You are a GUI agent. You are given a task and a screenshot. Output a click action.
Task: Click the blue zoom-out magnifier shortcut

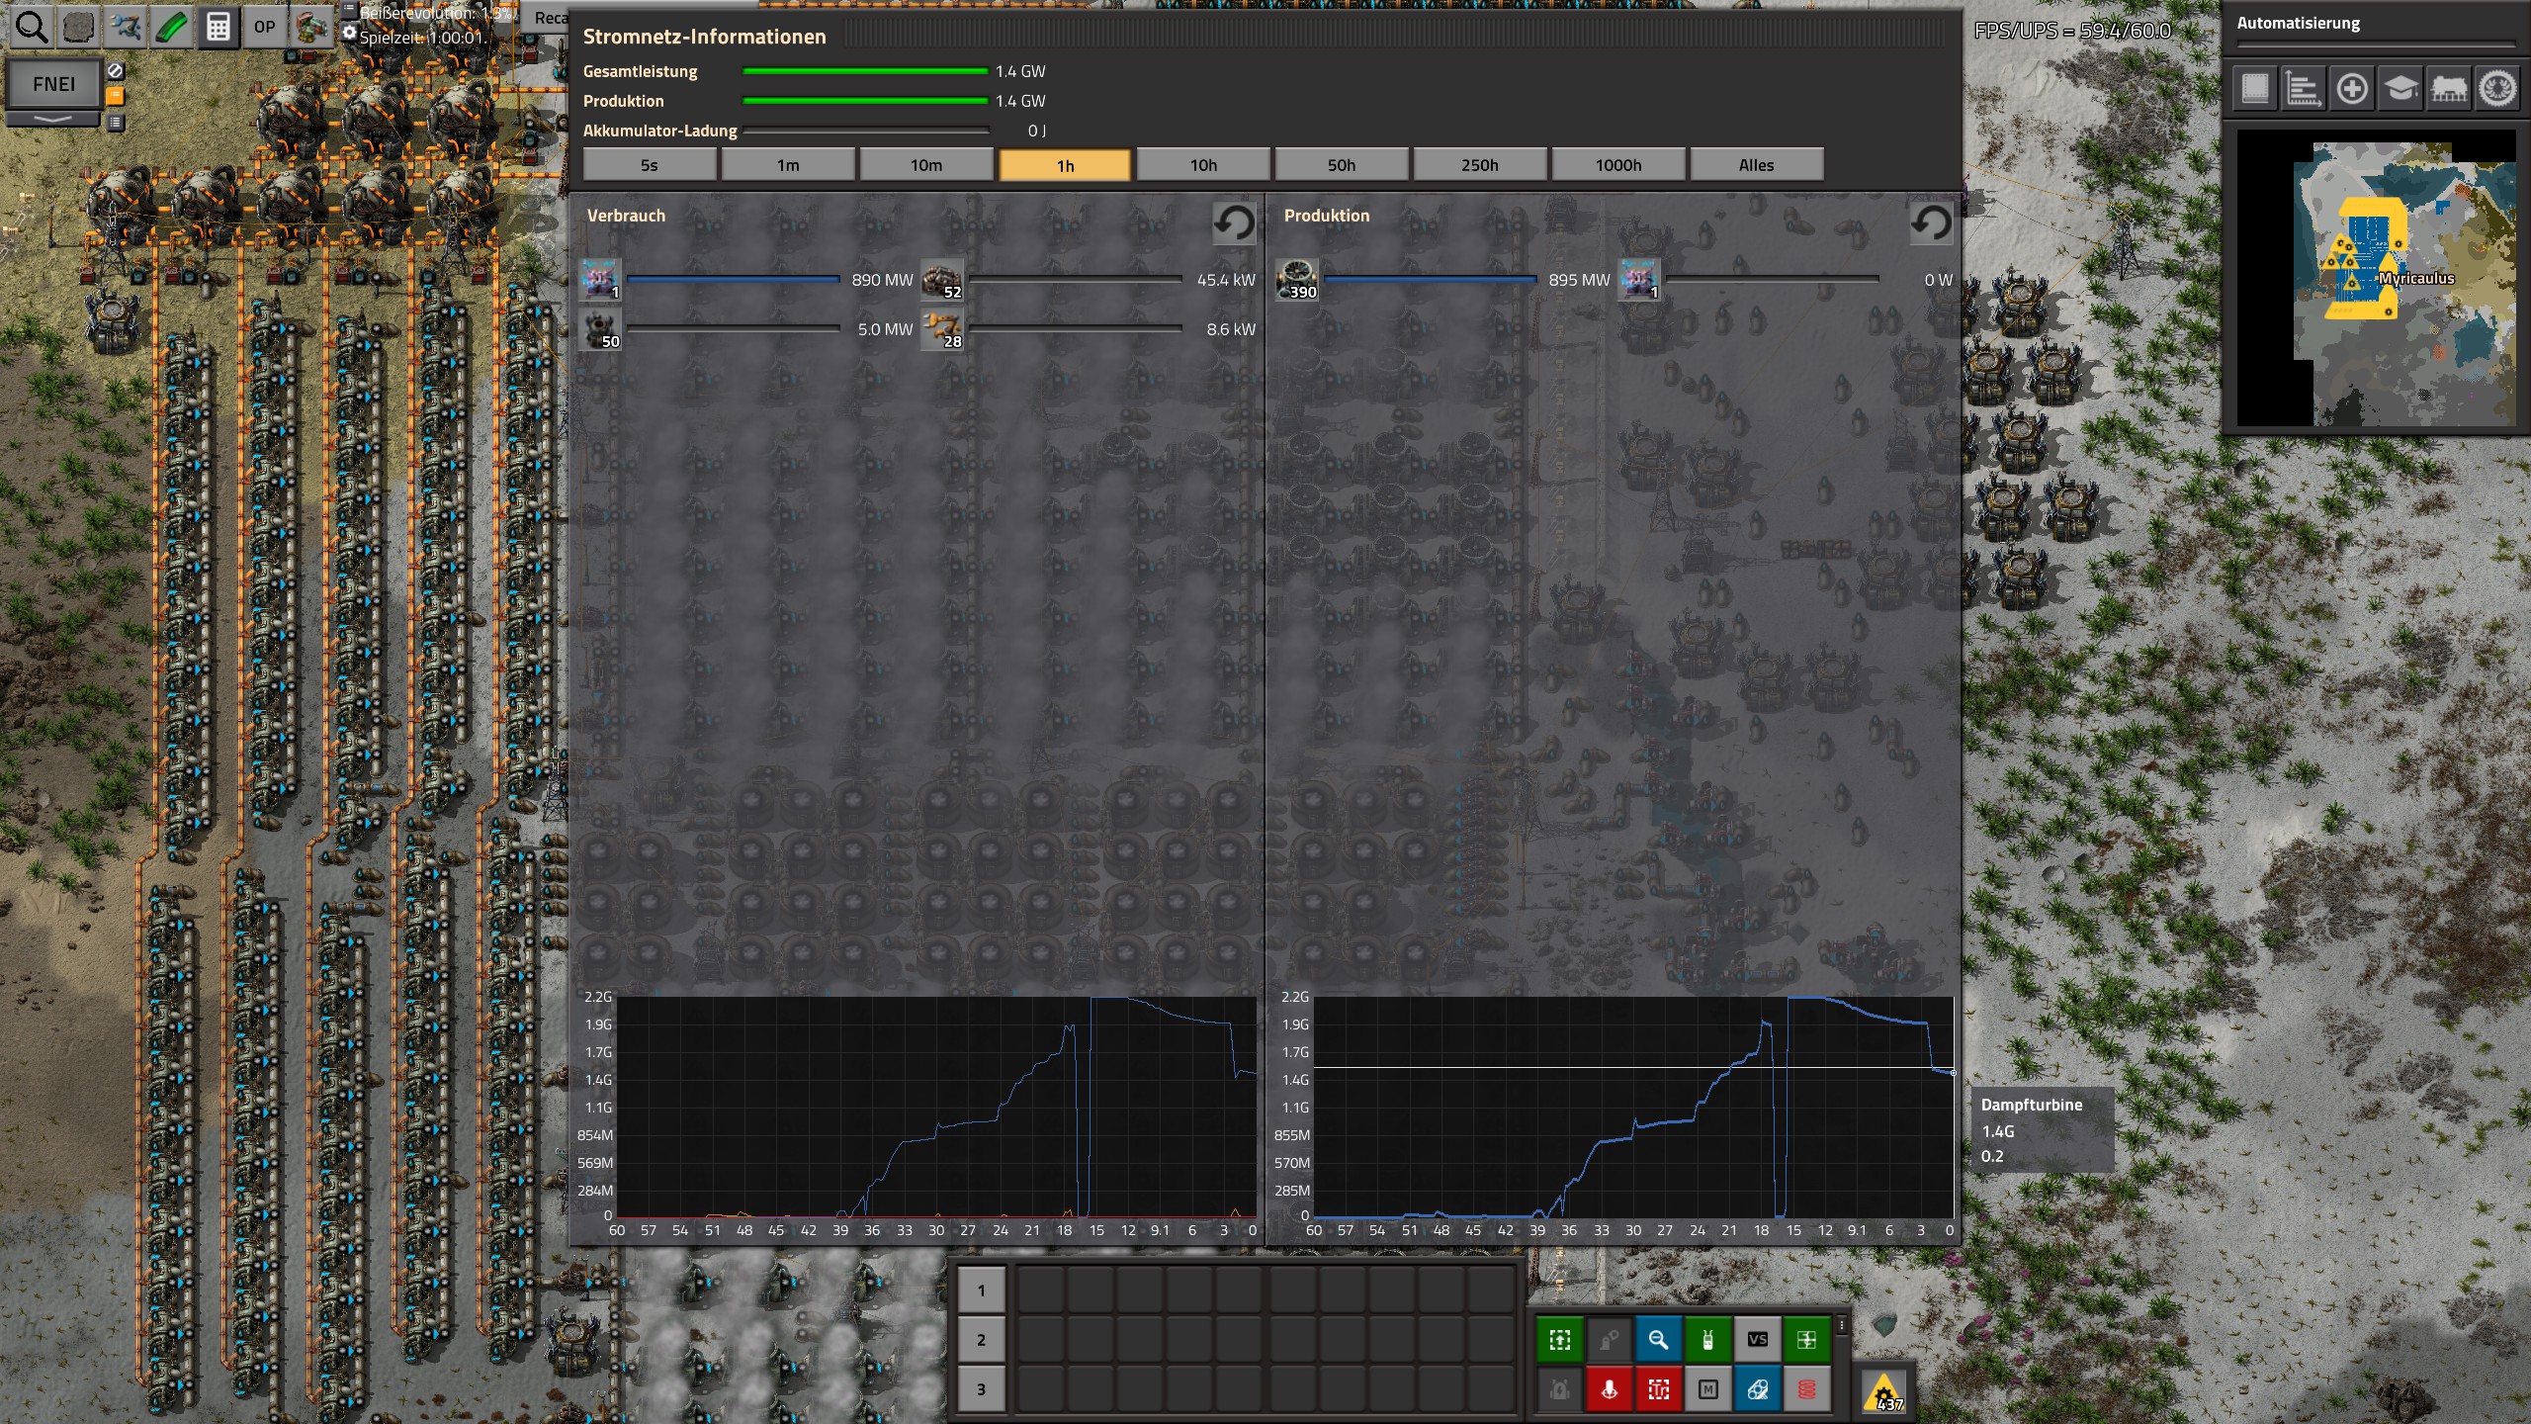[x=1658, y=1340]
